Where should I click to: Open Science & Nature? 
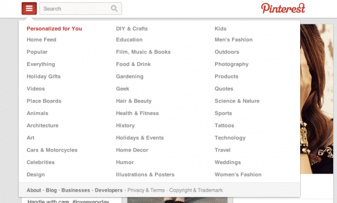[237, 101]
